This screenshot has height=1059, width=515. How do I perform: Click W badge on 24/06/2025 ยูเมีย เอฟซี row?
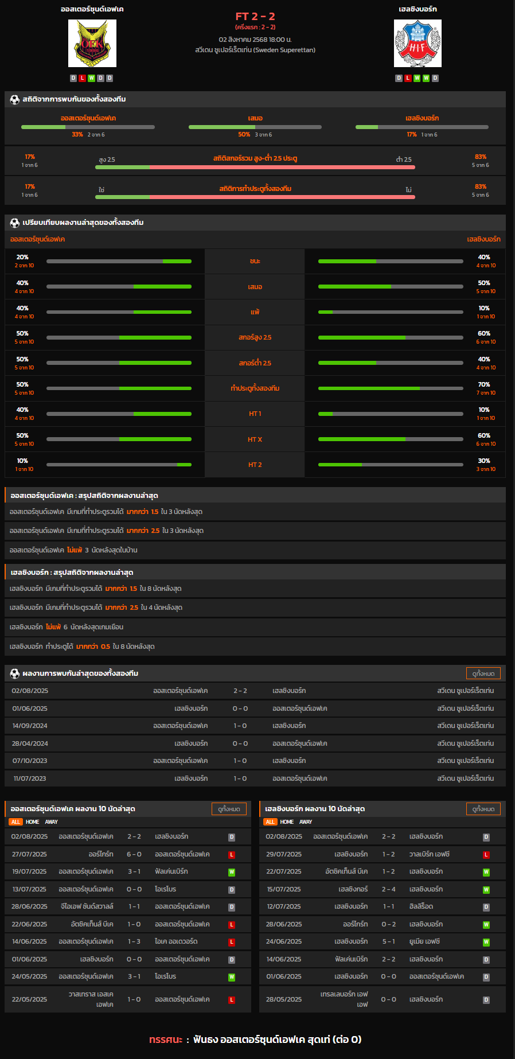(486, 942)
